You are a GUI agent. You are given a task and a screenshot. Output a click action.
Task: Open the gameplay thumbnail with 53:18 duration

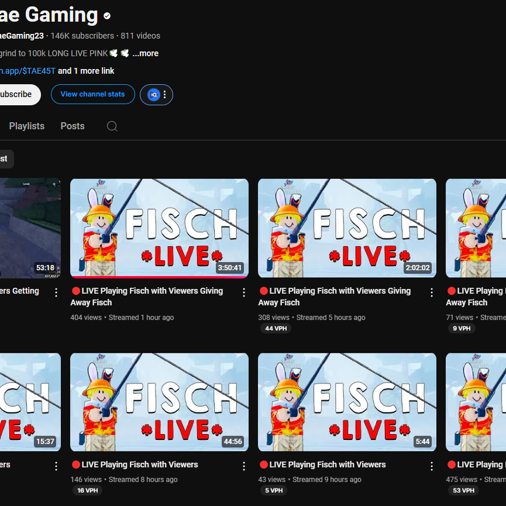[30, 228]
